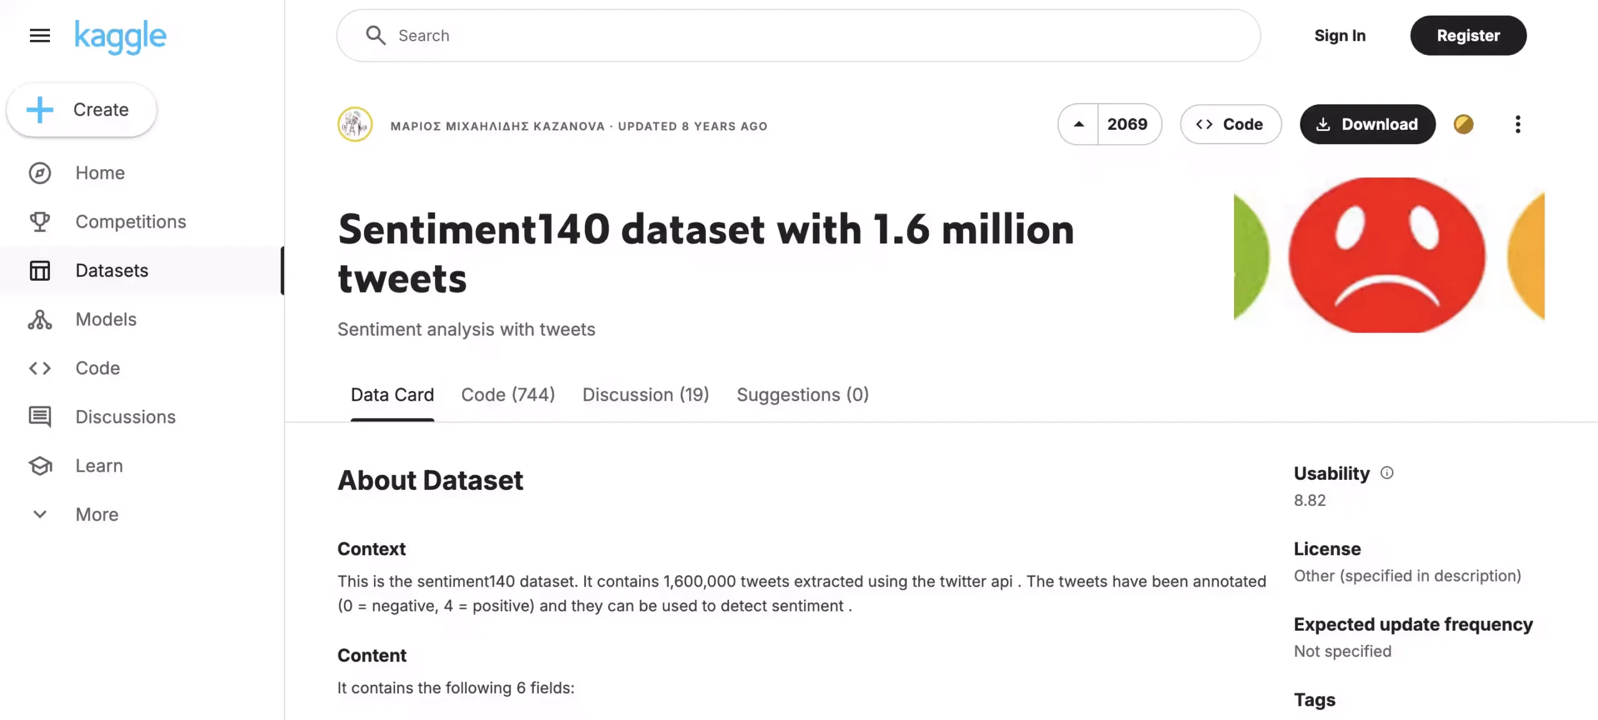Click the 'Content' subheading
Viewport: 1598px width, 720px height.
[371, 656]
